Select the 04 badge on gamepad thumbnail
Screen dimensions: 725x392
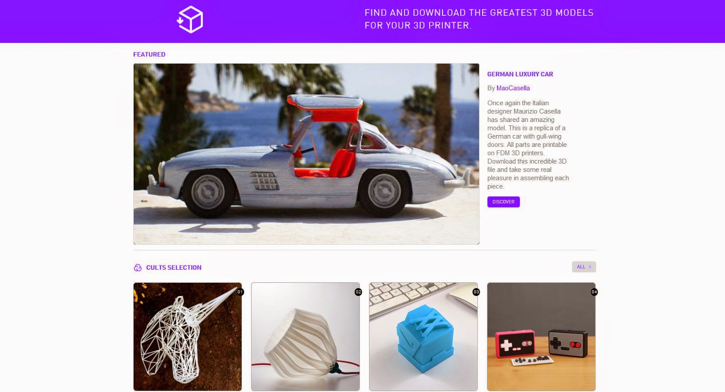coord(594,292)
